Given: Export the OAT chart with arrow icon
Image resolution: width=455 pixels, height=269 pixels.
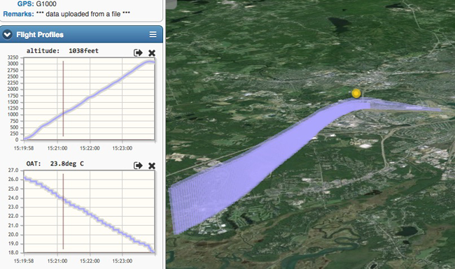Looking at the screenshot, I should [138, 166].
